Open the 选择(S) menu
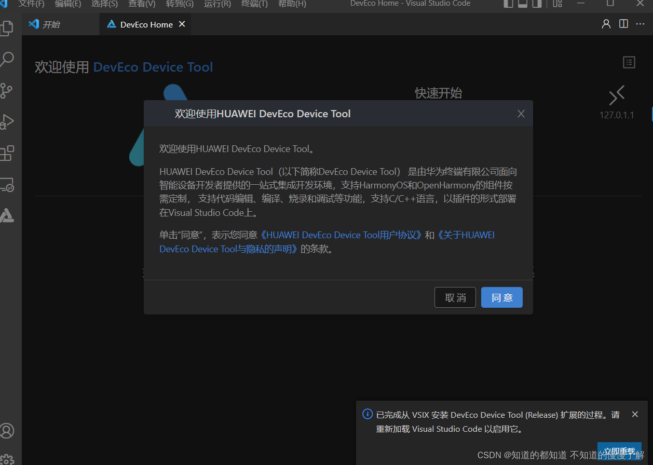Screen dimensions: 653x465 pyautogui.click(x=105, y=4)
